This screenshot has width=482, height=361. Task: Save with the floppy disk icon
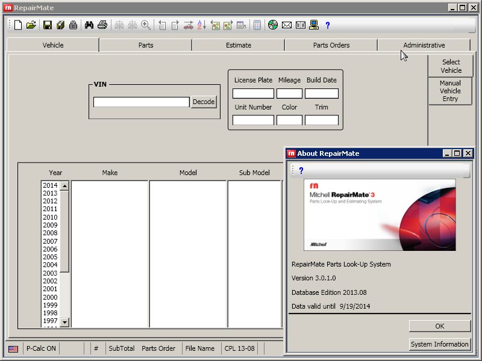pos(48,25)
